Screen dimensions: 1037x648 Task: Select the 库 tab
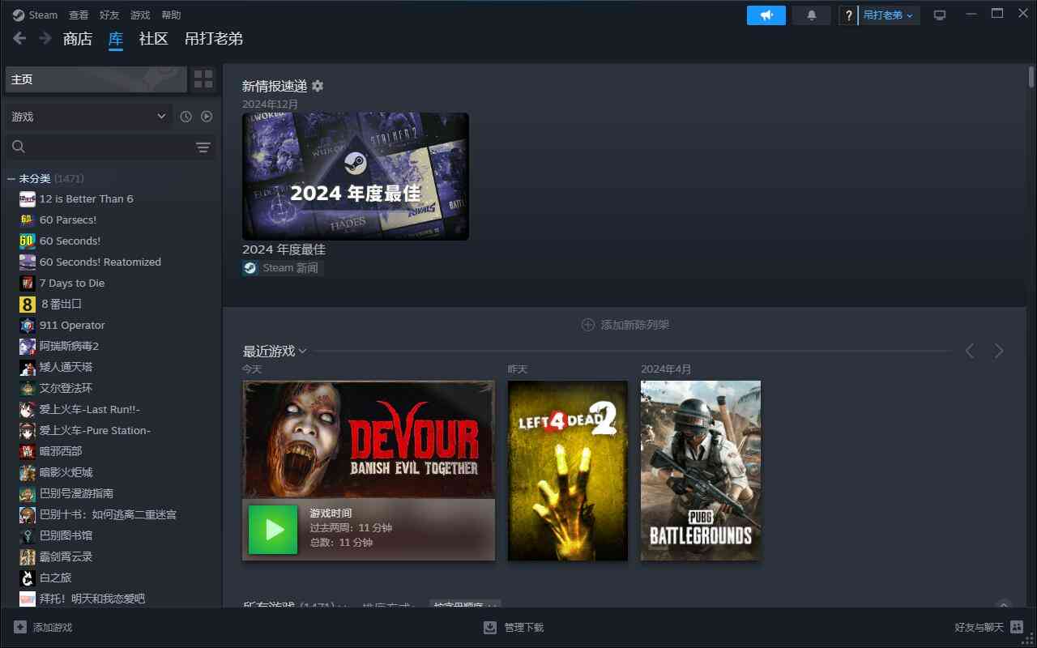(x=116, y=39)
